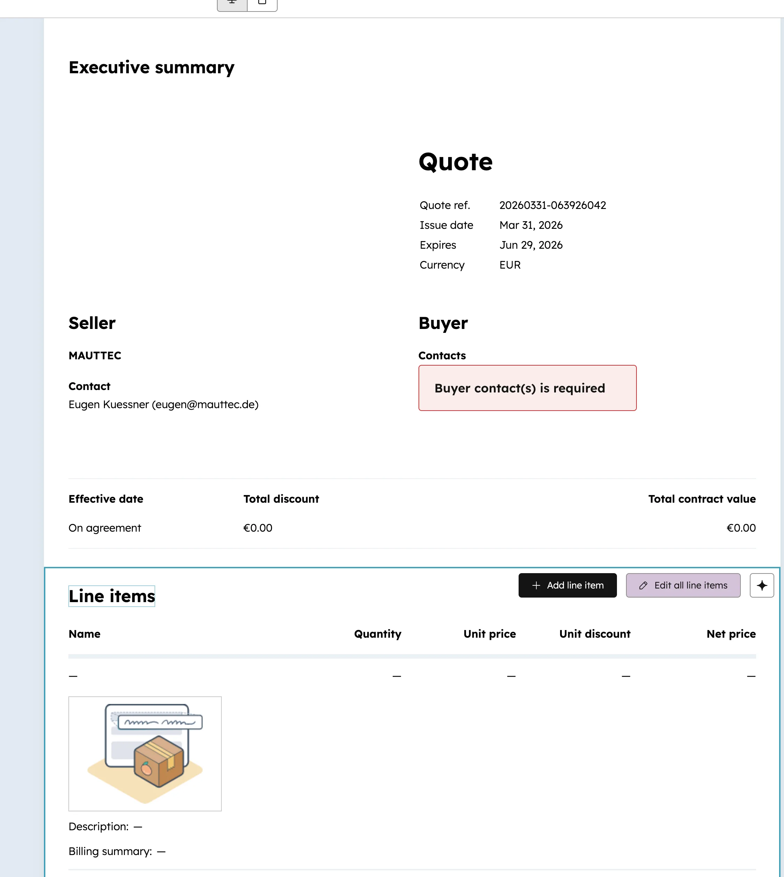Open the Add line item action
784x877 pixels.
coord(567,585)
